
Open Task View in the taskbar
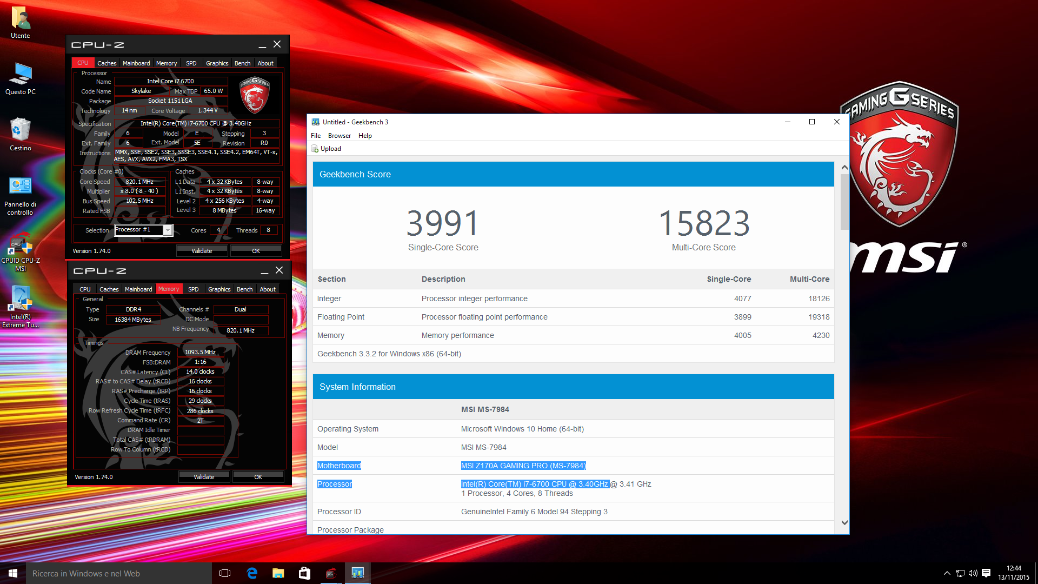[x=225, y=573]
